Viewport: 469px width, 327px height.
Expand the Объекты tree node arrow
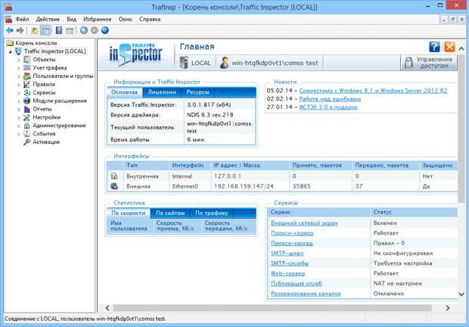click(x=19, y=60)
